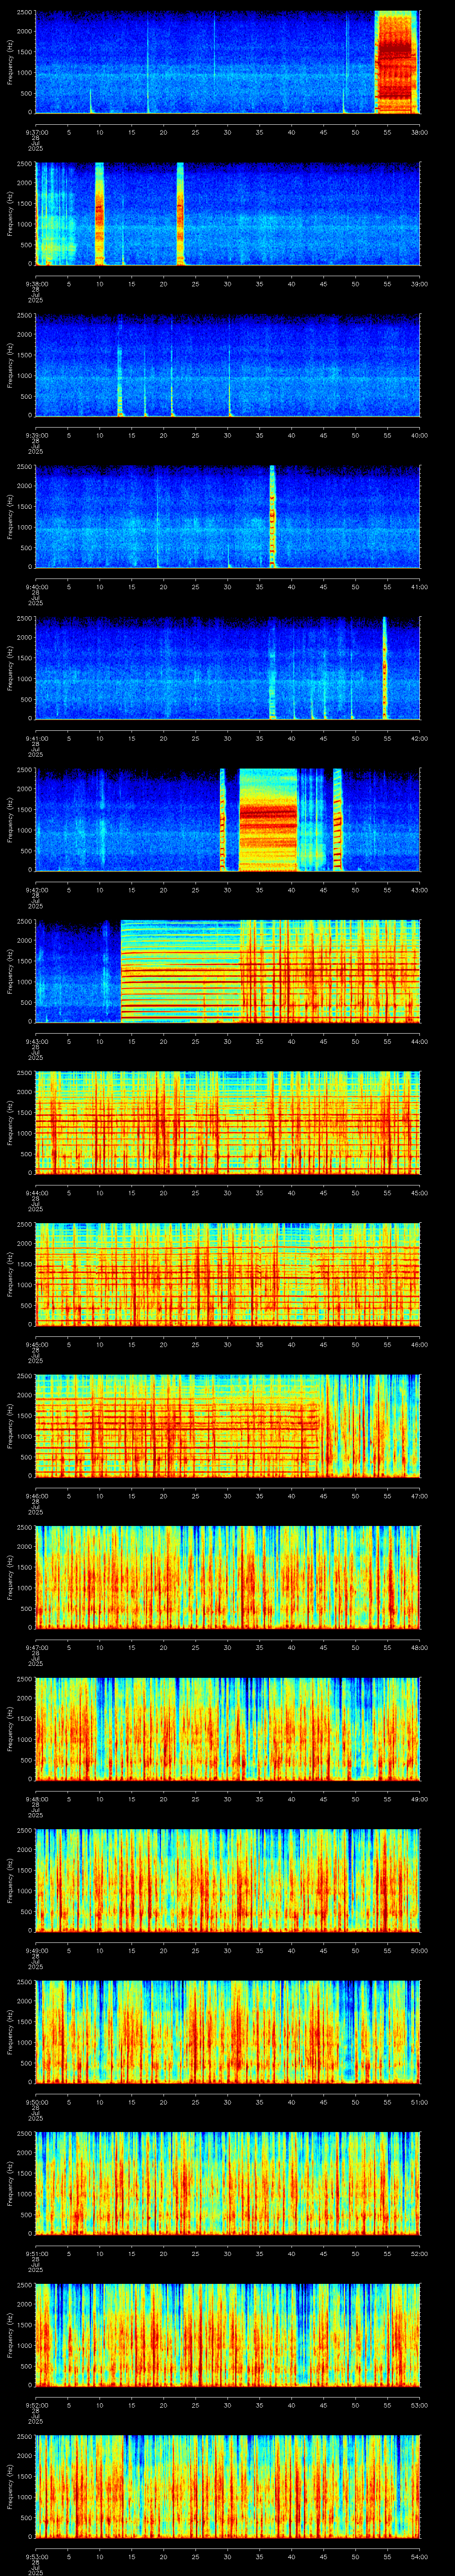
Task: Click the 41:00 end time label
Action: click(419, 587)
